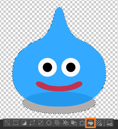Click the Scale/Rotate transform icon

point(82,123)
